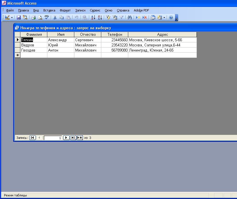Image resolution: width=237 pixels, height=199 pixels.
Task: Select the Адрес column header
Action: coord(162,35)
